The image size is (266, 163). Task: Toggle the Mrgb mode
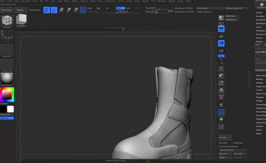[x=90, y=8]
